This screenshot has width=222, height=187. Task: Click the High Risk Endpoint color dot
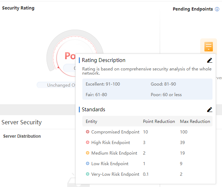pyautogui.click(x=88, y=143)
